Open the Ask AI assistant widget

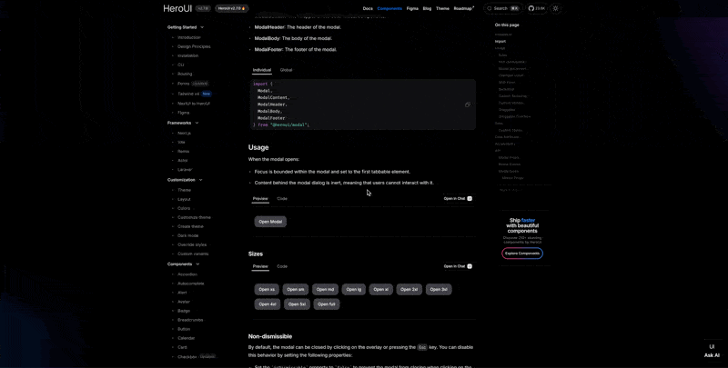[x=712, y=351]
